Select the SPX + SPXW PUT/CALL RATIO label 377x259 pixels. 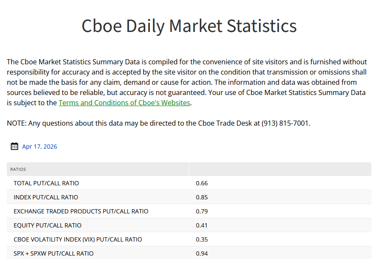pyautogui.click(x=54, y=253)
